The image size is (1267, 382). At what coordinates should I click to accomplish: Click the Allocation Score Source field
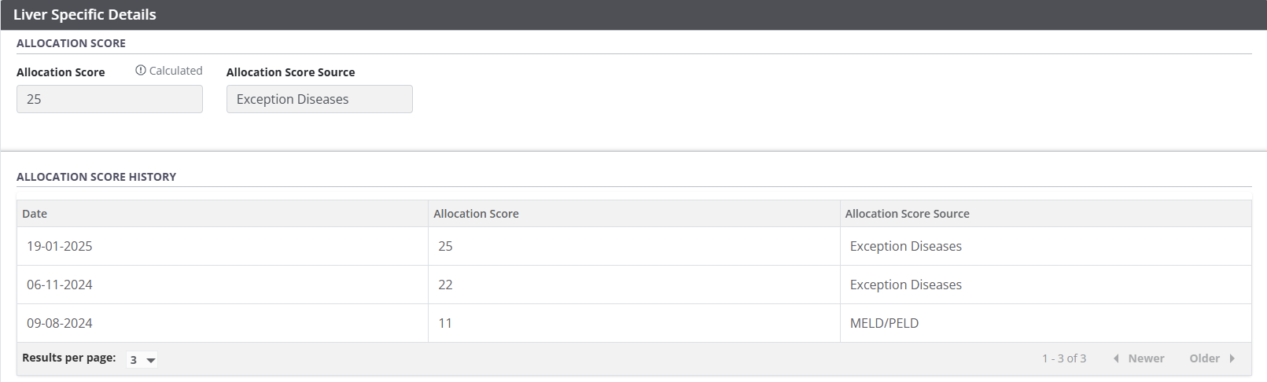click(319, 99)
